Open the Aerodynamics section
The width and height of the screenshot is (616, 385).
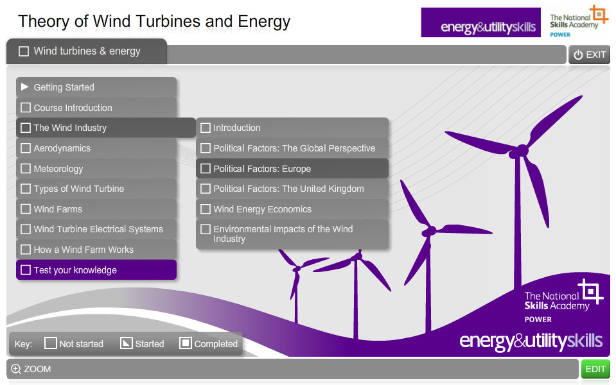coord(96,148)
